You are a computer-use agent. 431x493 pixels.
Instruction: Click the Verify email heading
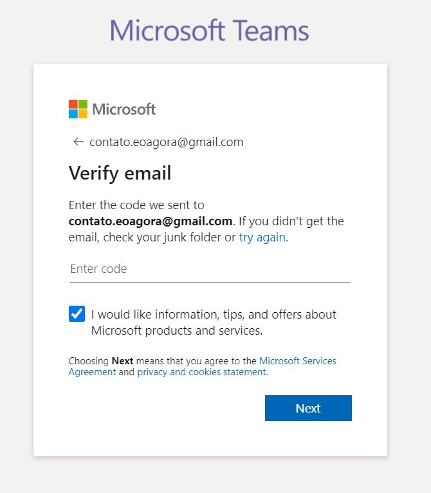[x=120, y=173]
